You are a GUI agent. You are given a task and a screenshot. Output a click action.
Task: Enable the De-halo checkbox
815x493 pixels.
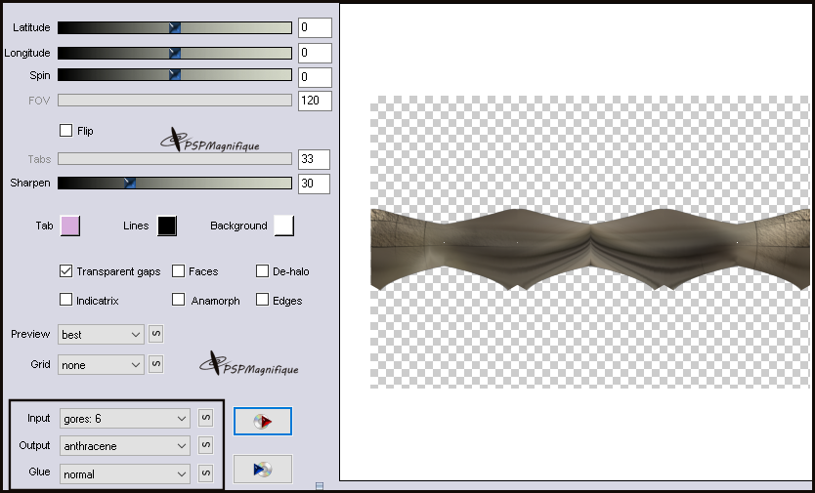point(263,271)
